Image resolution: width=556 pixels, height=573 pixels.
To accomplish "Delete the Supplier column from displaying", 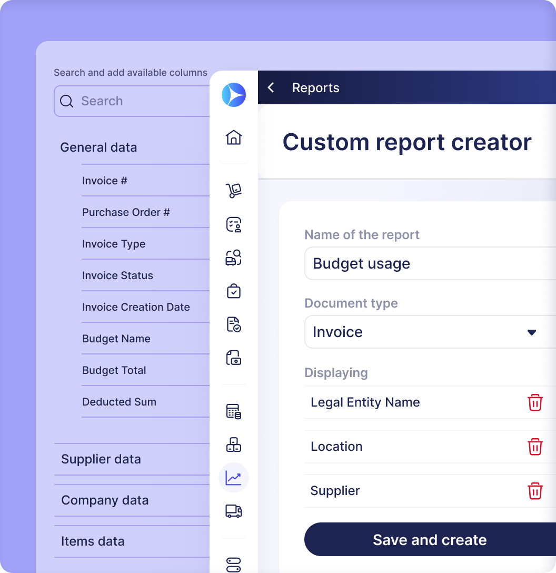I will click(535, 491).
